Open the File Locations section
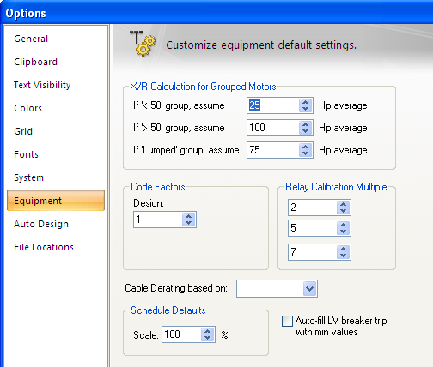 click(44, 247)
